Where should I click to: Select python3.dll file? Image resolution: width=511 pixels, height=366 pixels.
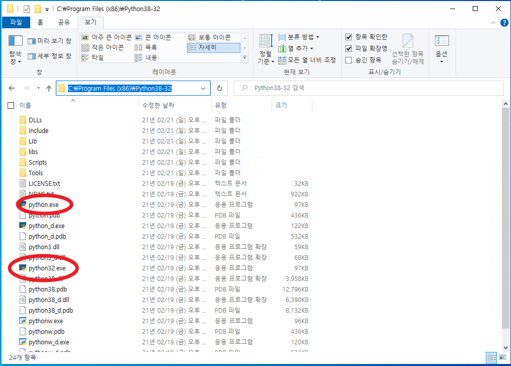(x=44, y=247)
